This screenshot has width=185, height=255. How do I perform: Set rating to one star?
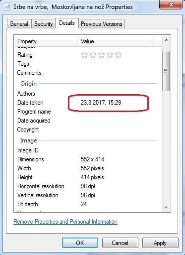tap(84, 55)
